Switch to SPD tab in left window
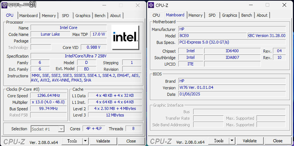Screen dimensions: 294x146 pos(65,15)
